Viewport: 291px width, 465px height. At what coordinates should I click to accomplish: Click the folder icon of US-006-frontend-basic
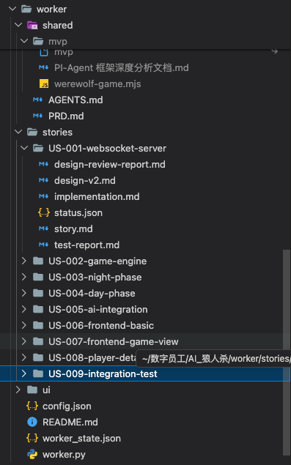[x=38, y=325]
